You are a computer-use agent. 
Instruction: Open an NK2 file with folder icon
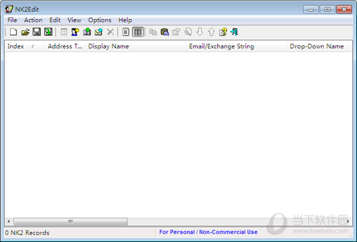coord(25,32)
